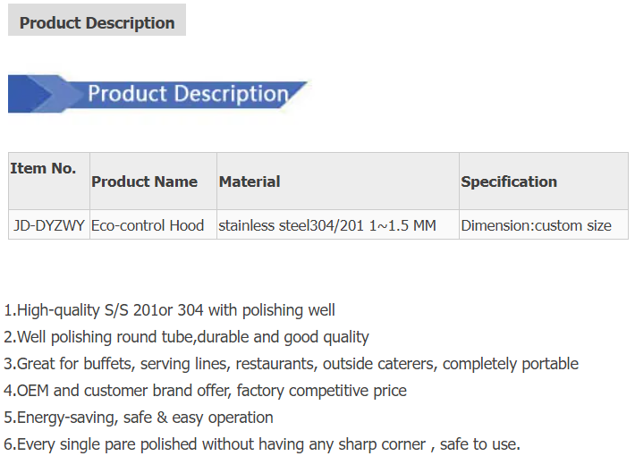This screenshot has width=635, height=456.
Task: Click the stainless steel304/201 material cell
Action: click(x=338, y=224)
